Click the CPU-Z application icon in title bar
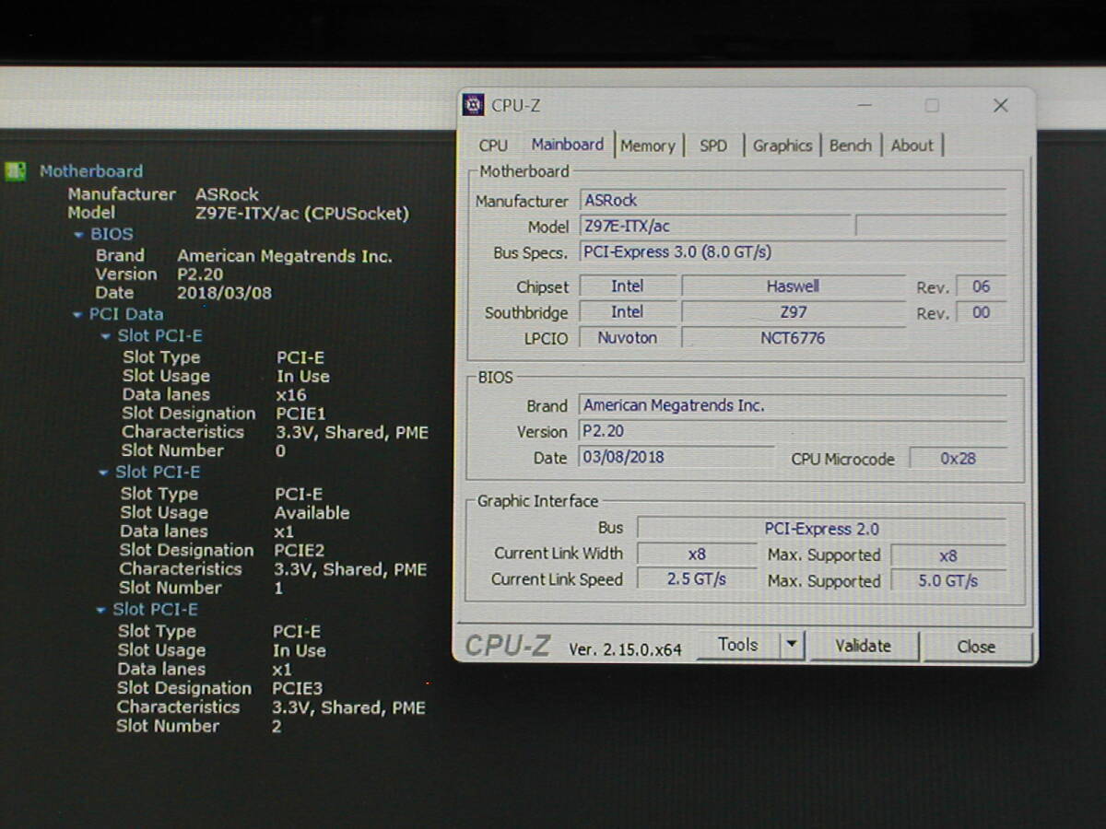Viewport: 1106px width, 829px height. [x=474, y=105]
